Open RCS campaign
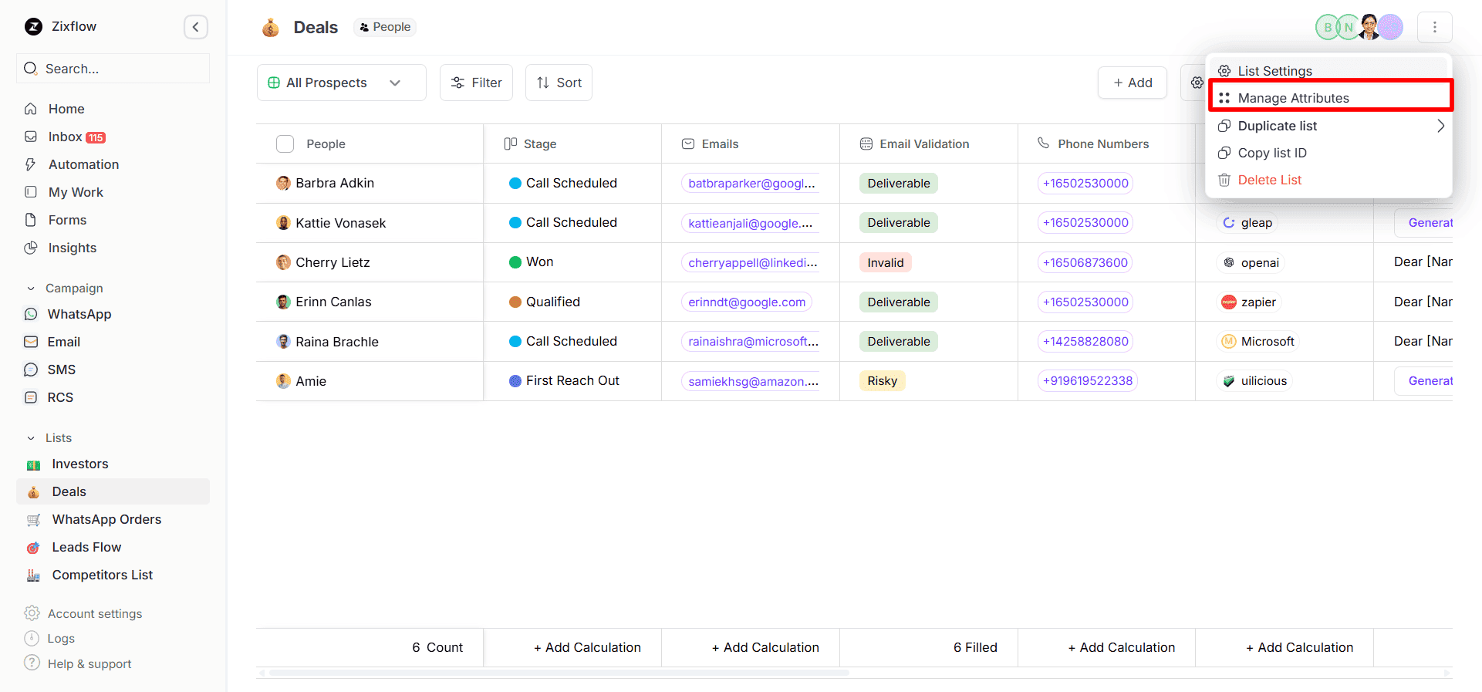 click(x=60, y=397)
